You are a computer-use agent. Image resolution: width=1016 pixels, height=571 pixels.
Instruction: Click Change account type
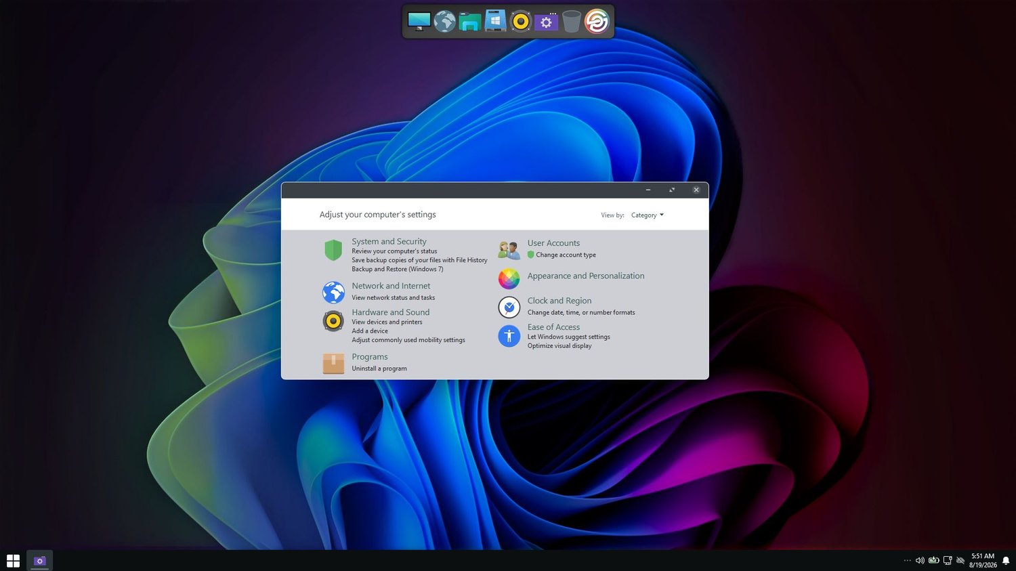click(566, 255)
